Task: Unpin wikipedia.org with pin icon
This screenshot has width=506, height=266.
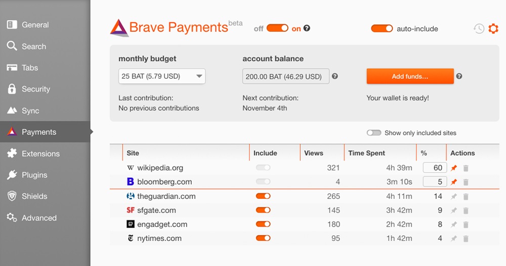Action: pyautogui.click(x=454, y=168)
